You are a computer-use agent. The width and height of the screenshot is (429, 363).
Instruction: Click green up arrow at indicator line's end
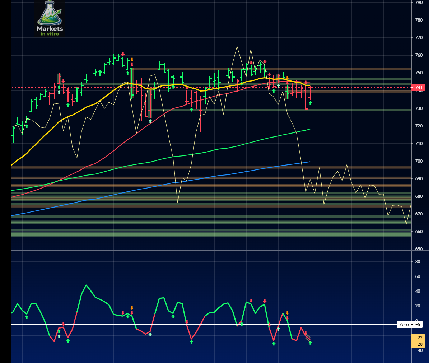point(310,343)
